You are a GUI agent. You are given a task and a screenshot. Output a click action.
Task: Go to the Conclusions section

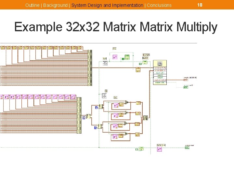pos(159,5)
